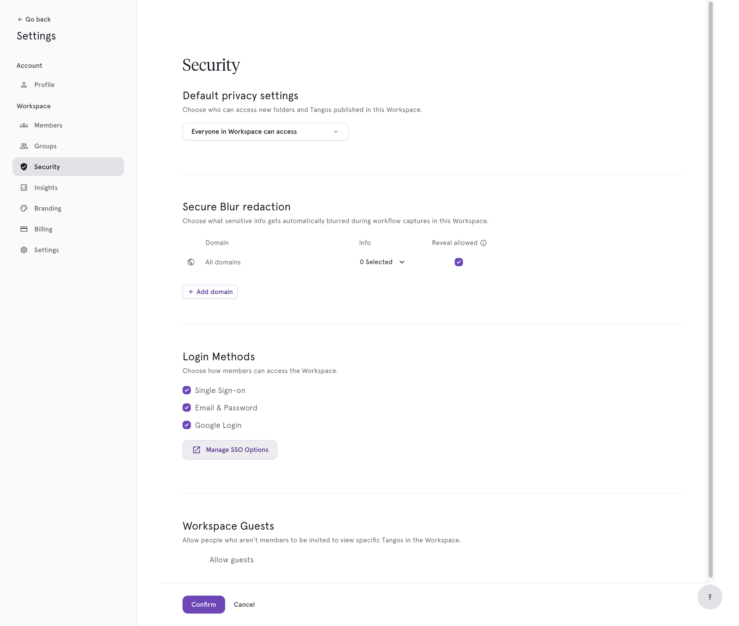Click the vertical page scrollbar
739x626 pixels.
710,289
